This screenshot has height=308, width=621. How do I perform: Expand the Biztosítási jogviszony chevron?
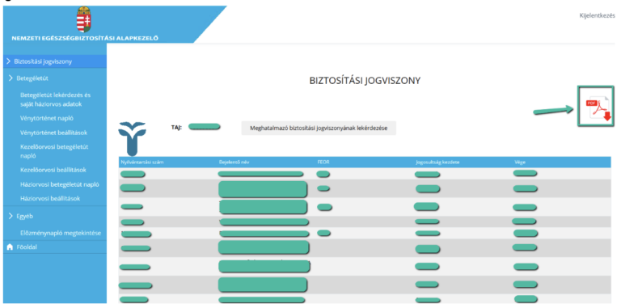[x=8, y=61]
